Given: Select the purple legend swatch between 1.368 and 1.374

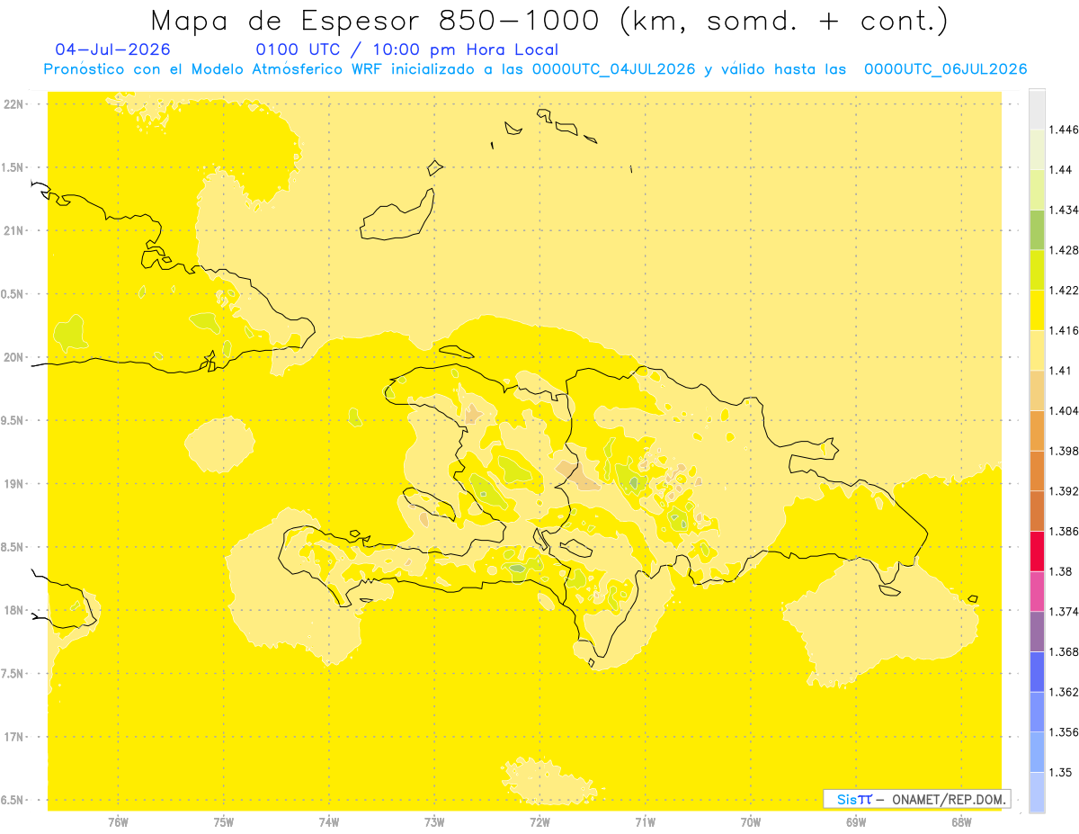Looking at the screenshot, I should (x=1037, y=632).
